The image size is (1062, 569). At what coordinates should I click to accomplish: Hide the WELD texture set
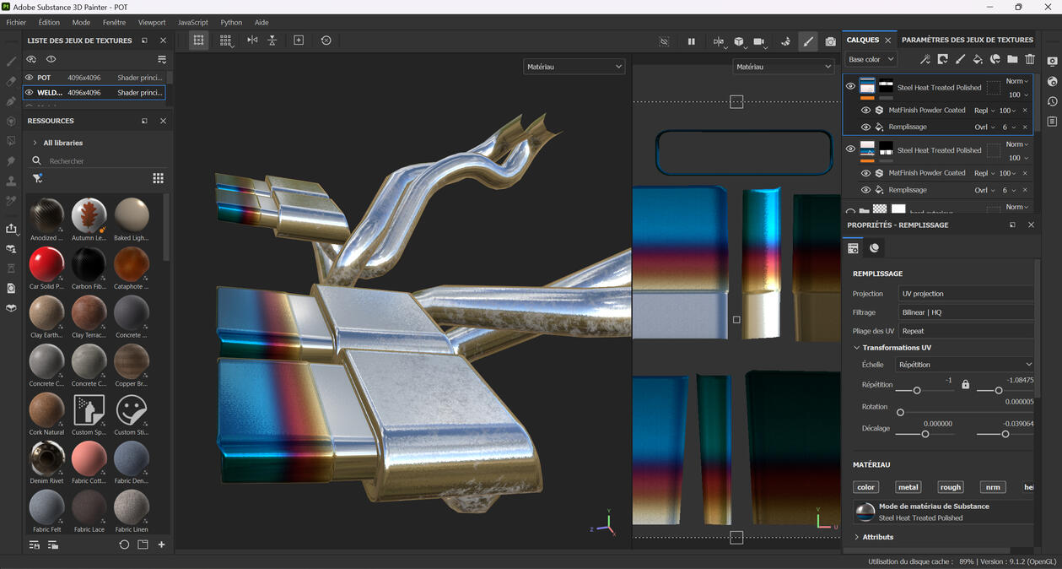[x=29, y=93]
